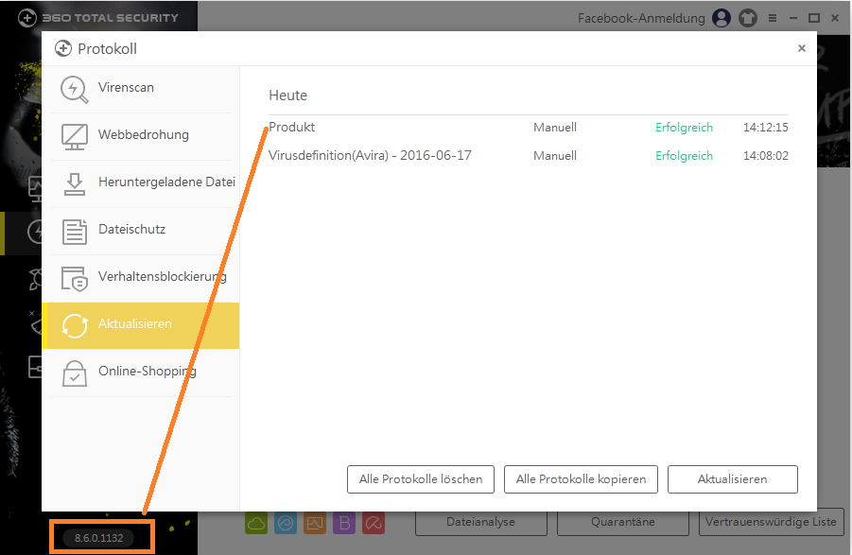Maximize the 360 Total Security window
Image resolution: width=852 pixels, height=555 pixels.
click(814, 18)
